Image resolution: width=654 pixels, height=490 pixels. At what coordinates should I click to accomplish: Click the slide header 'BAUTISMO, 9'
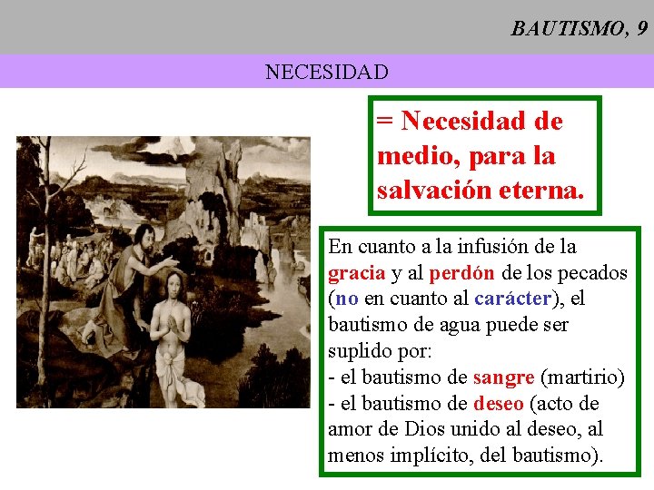click(x=580, y=29)
